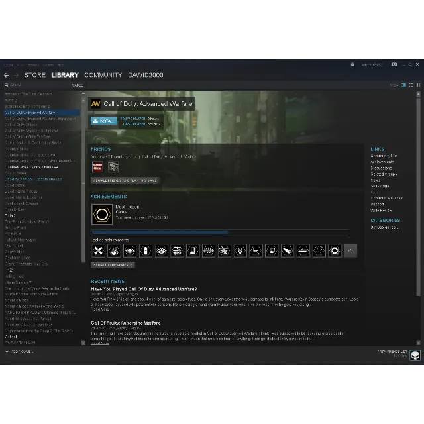
Task: Click Read More under first news story
Action: pyautogui.click(x=100, y=309)
